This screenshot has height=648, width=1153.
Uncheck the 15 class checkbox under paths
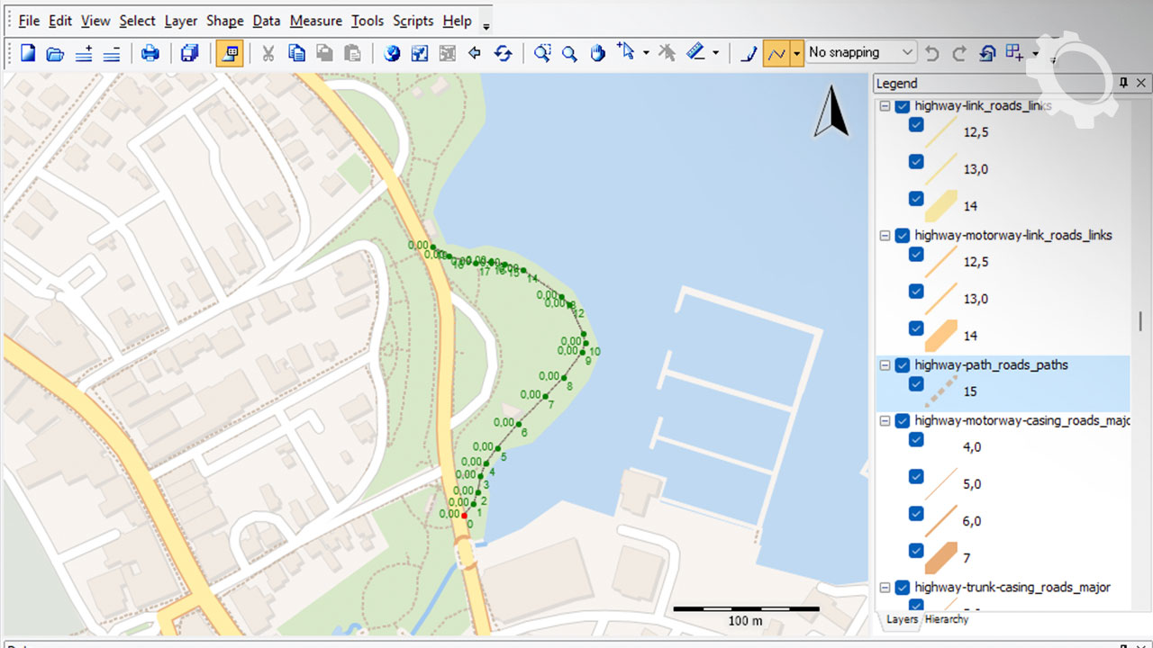pyautogui.click(x=916, y=384)
